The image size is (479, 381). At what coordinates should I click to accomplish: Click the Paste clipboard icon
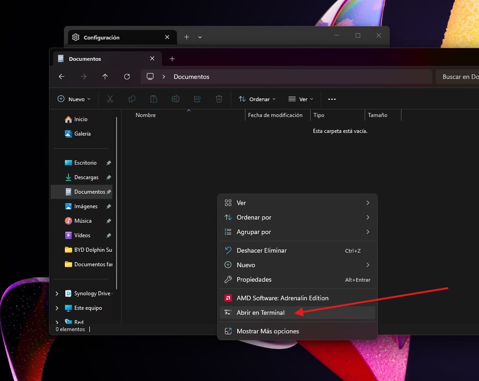tap(154, 99)
